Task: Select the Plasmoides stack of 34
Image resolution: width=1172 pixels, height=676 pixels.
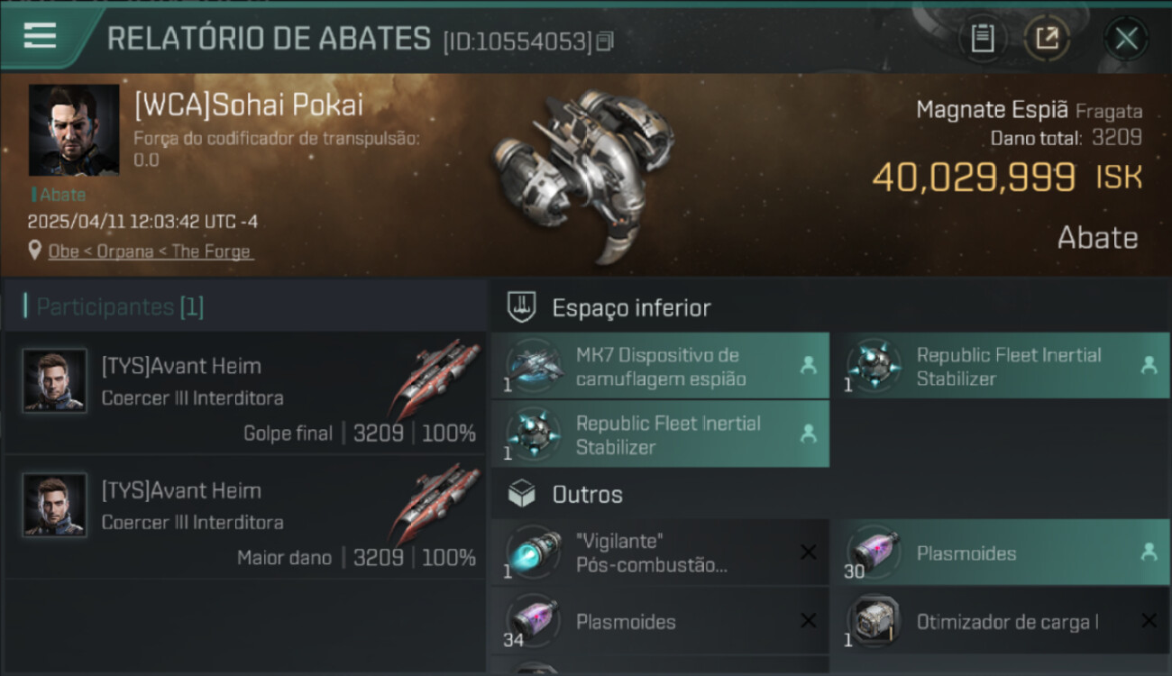Action: pos(660,621)
